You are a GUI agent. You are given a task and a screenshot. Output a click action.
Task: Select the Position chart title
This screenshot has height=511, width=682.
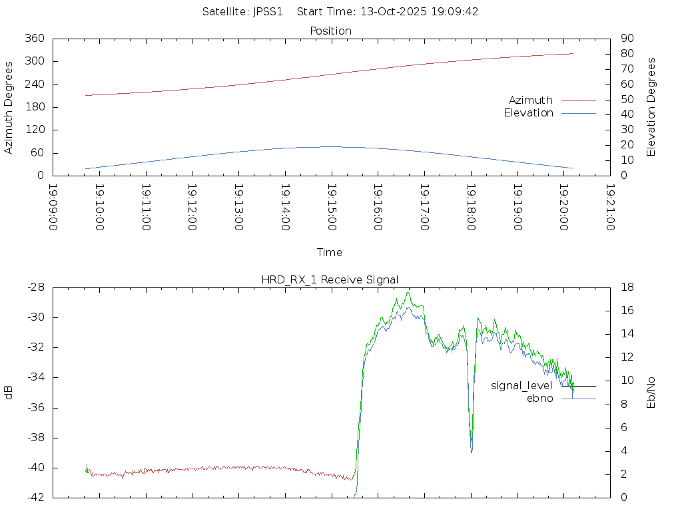click(x=331, y=31)
